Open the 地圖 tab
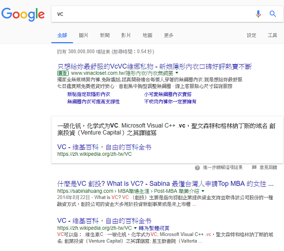 pyautogui.click(x=147, y=35)
